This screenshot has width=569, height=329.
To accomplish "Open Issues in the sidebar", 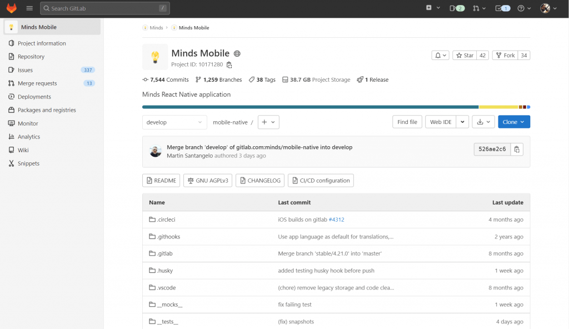I will click(25, 70).
